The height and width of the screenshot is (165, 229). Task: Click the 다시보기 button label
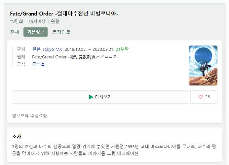103,97
